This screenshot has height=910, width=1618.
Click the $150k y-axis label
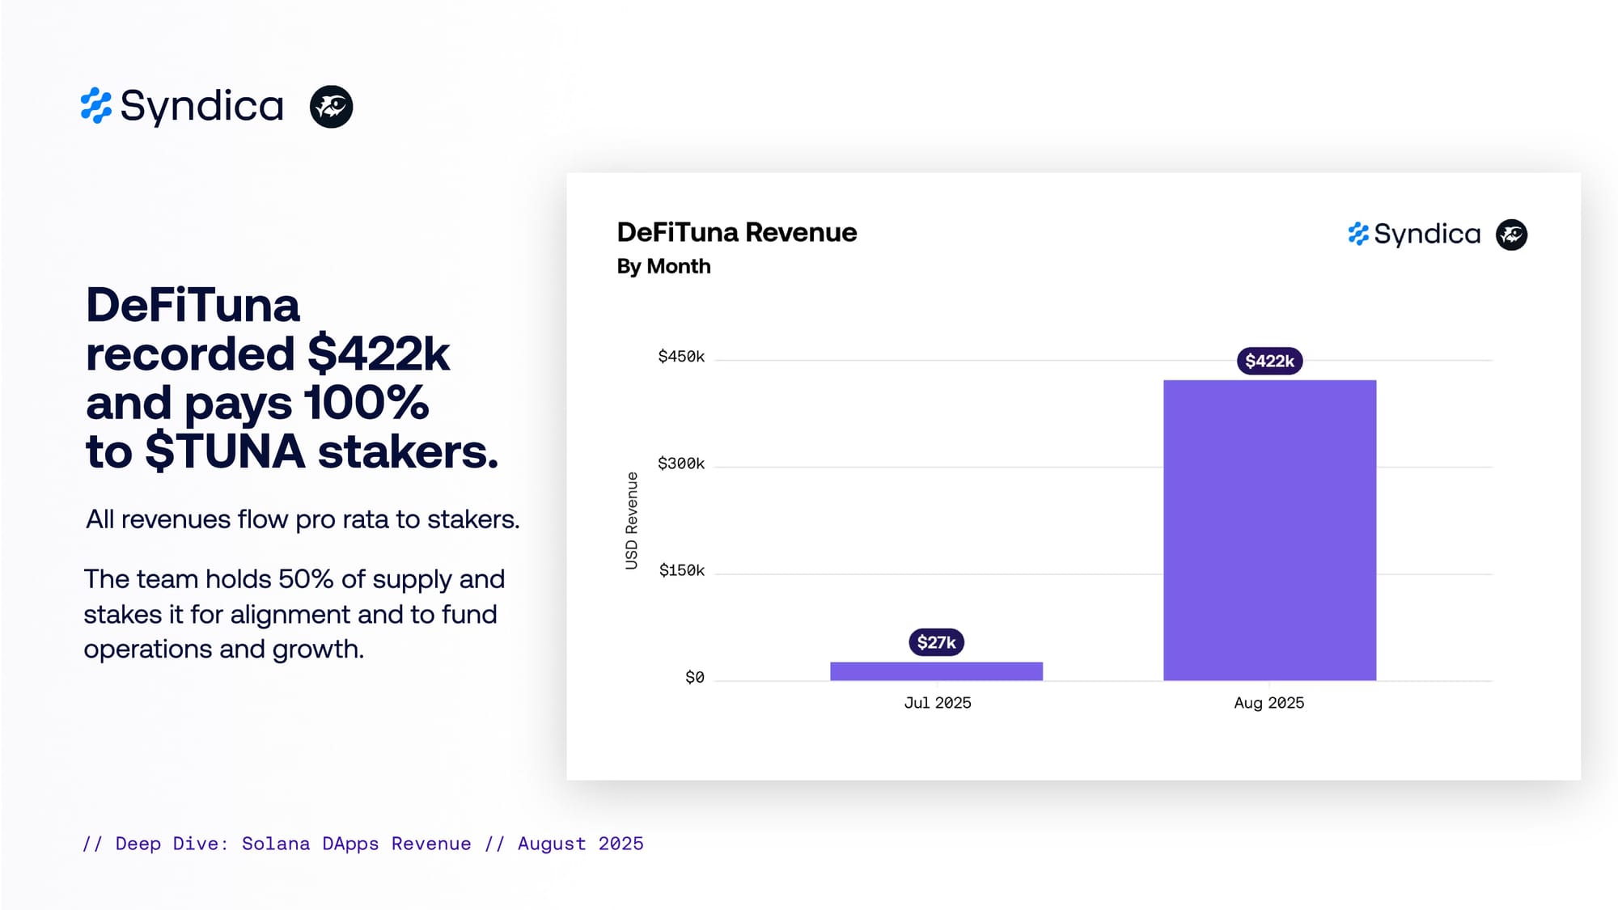coord(681,570)
